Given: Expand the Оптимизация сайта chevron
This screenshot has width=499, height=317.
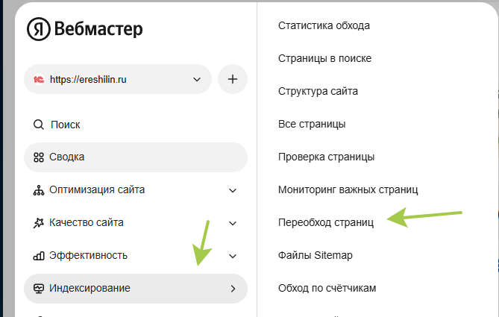Looking at the screenshot, I should 233,190.
